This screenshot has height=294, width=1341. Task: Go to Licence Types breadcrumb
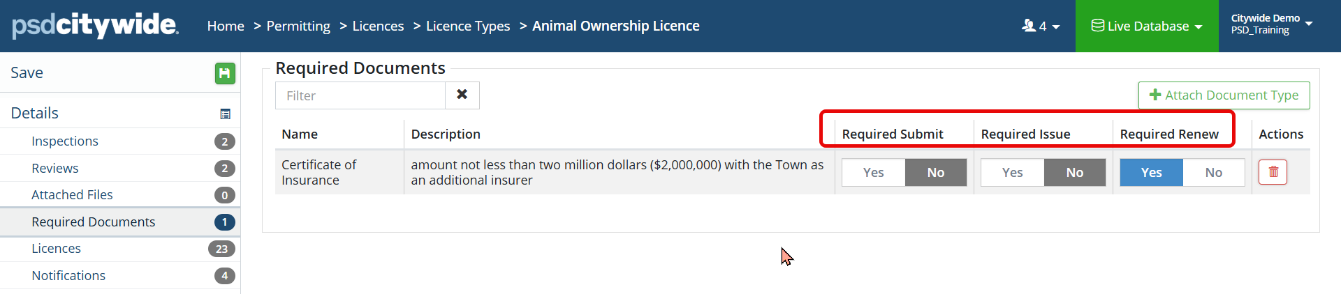click(x=468, y=26)
